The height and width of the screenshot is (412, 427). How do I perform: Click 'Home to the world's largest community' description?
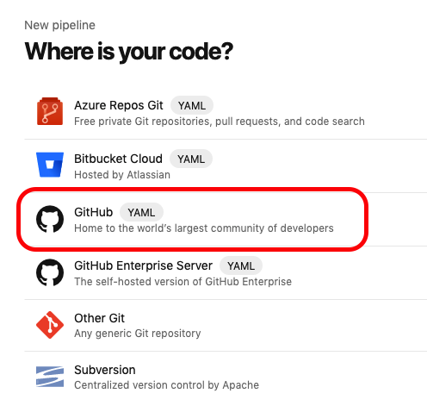[x=204, y=228]
